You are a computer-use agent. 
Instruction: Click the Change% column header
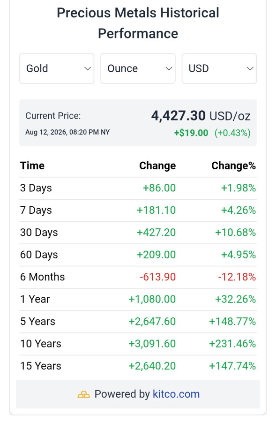[x=233, y=166]
